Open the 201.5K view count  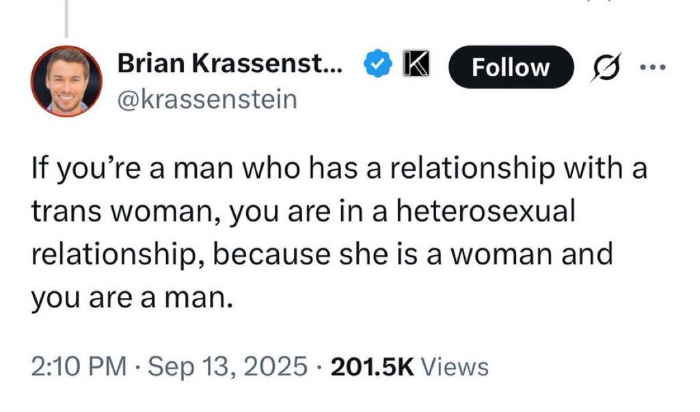(373, 367)
